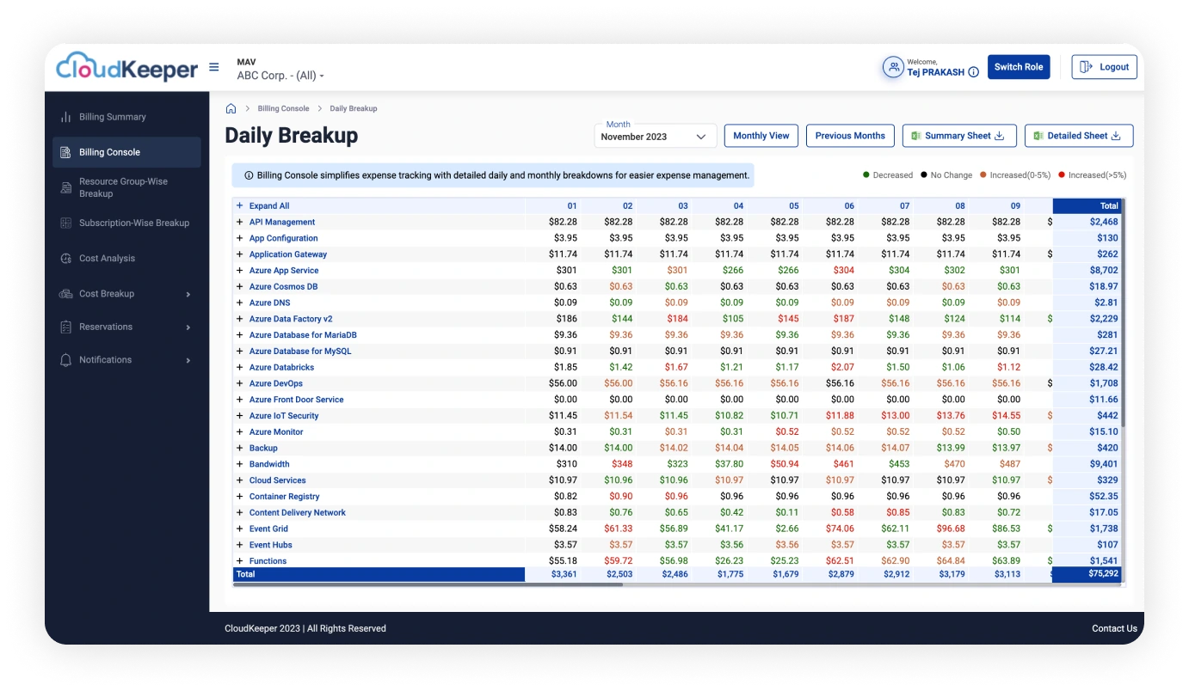The width and height of the screenshot is (1189, 691).
Task: Open the ABC Corp. - (All) account dropdown
Action: click(x=280, y=76)
